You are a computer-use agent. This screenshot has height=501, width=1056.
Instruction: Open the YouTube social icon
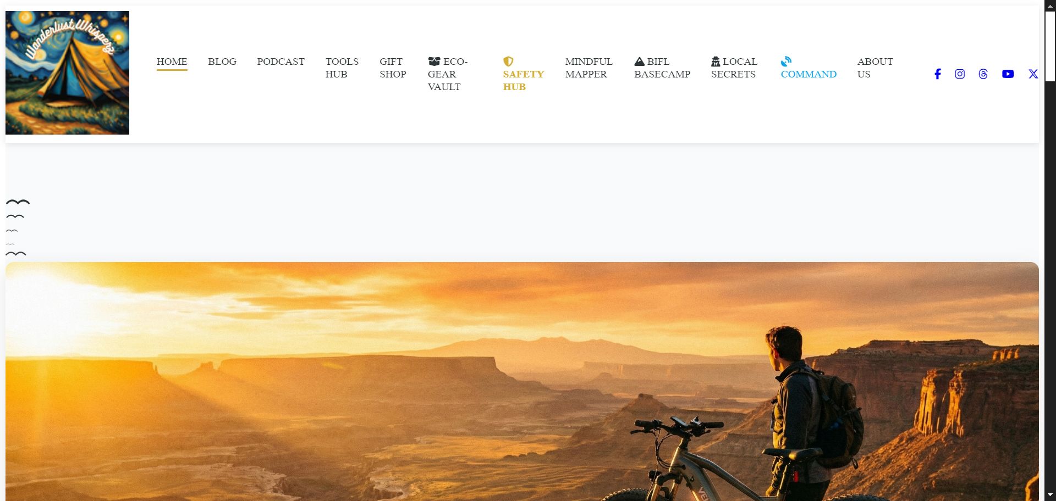pos(1008,74)
